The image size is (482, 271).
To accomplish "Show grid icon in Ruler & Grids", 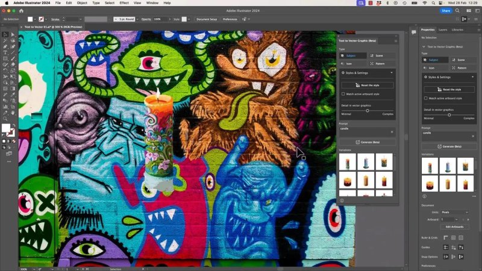I will coord(454,237).
